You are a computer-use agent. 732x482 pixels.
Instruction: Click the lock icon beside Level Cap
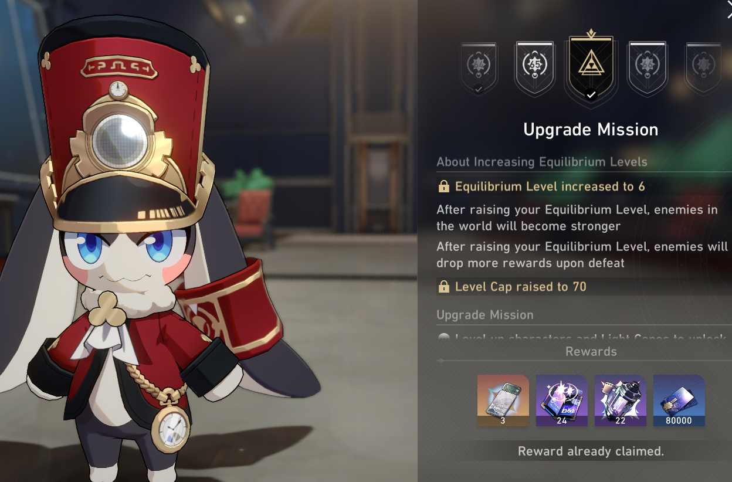[444, 287]
